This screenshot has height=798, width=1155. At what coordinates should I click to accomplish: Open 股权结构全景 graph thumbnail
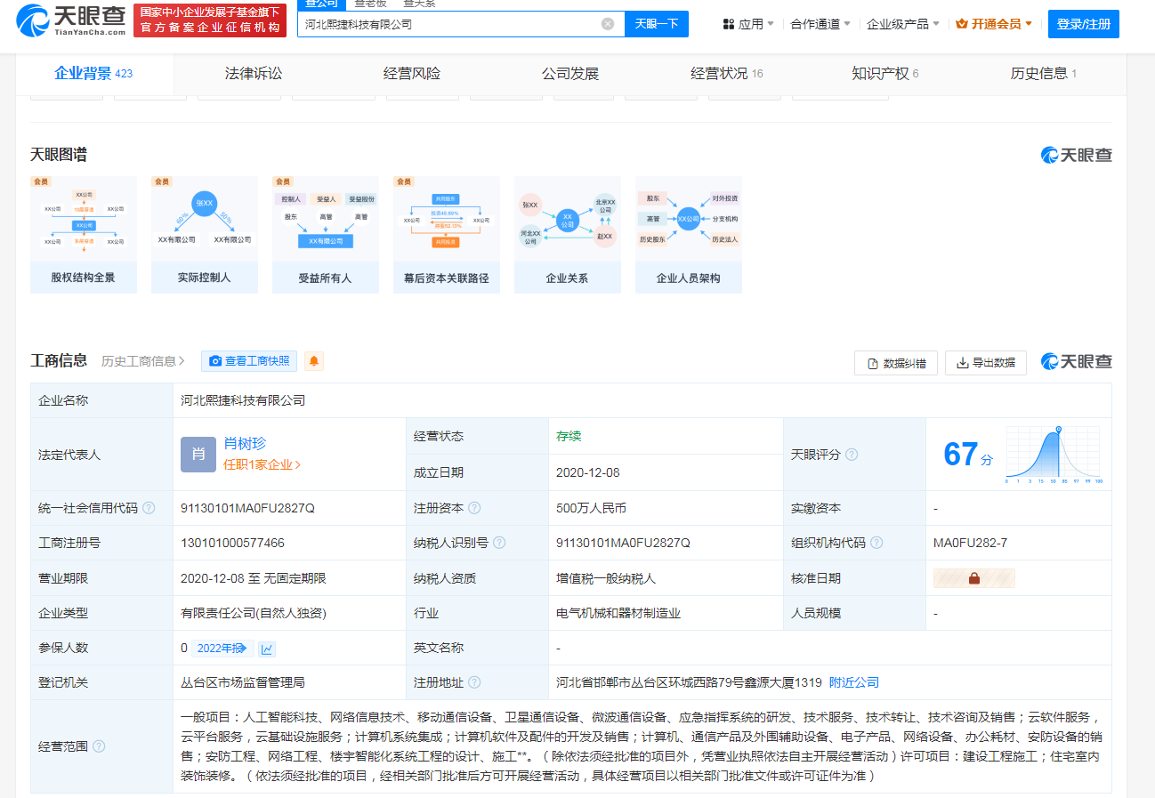tap(83, 235)
